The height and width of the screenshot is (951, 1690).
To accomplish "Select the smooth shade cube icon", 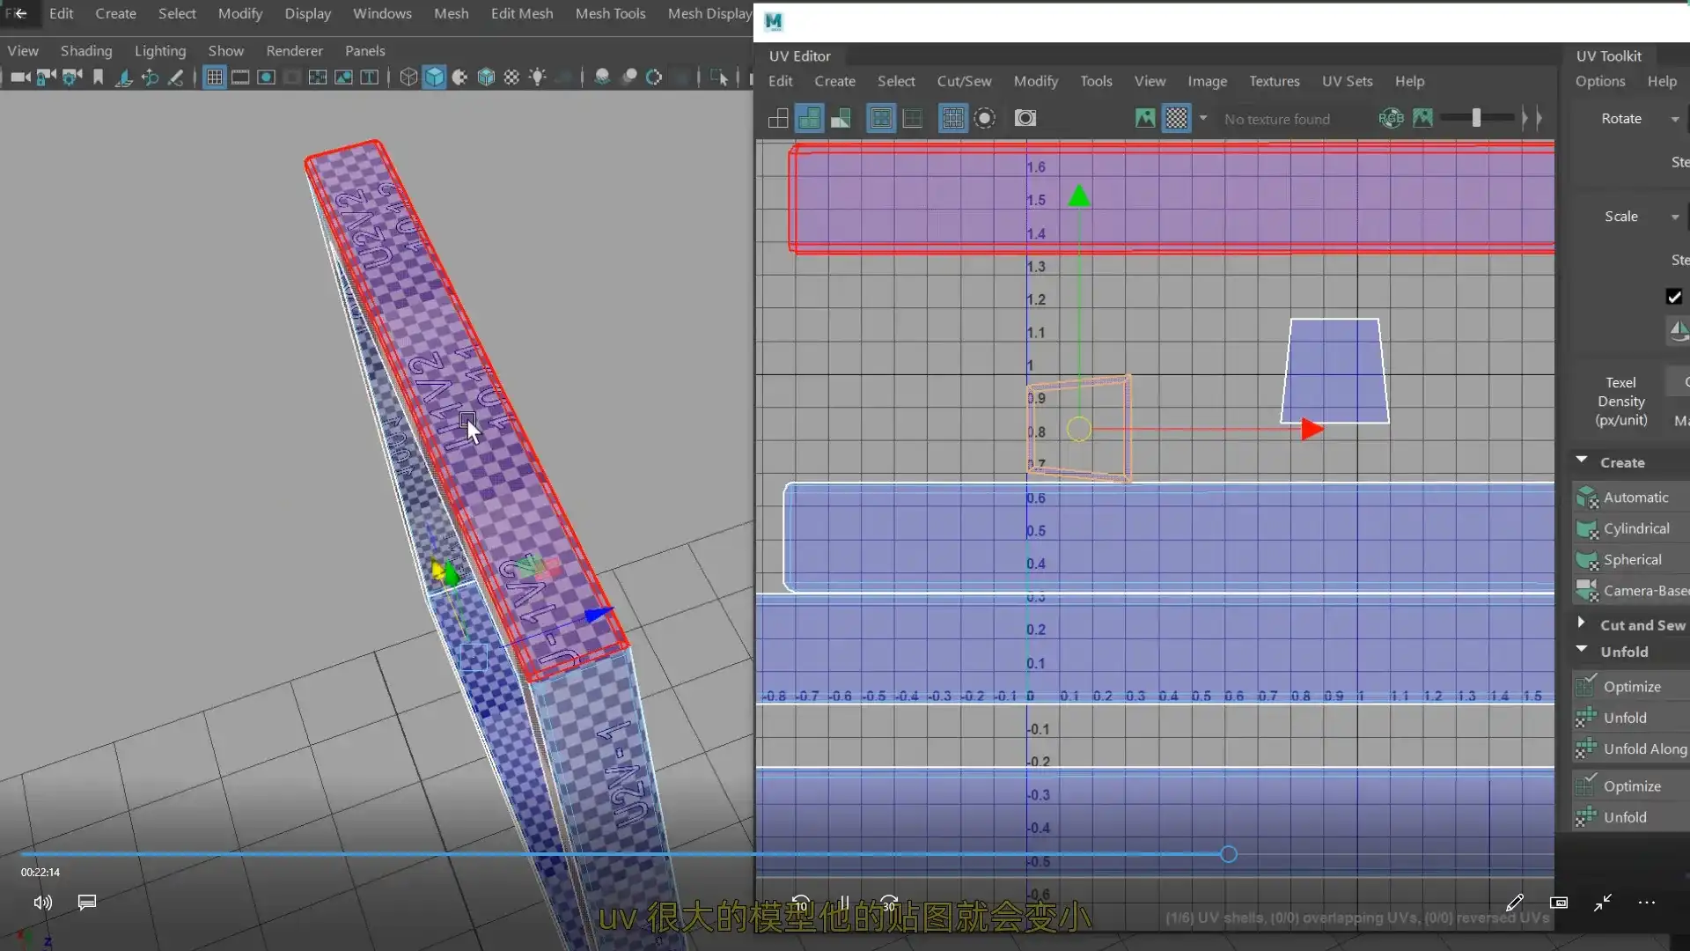I will [435, 77].
